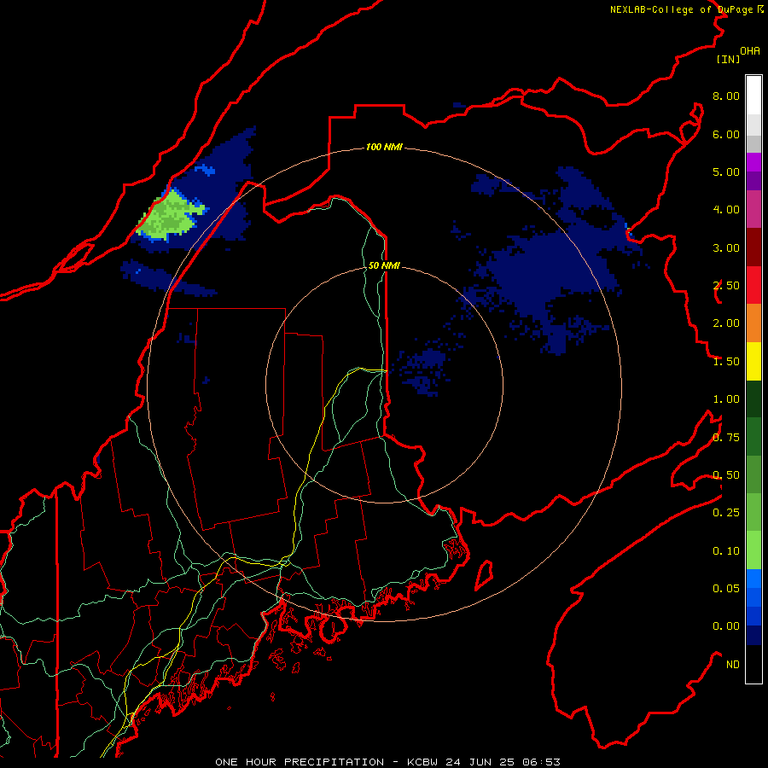Viewport: 768px width, 768px height.
Task: Click the 1.00 legend value
Action: click(726, 399)
